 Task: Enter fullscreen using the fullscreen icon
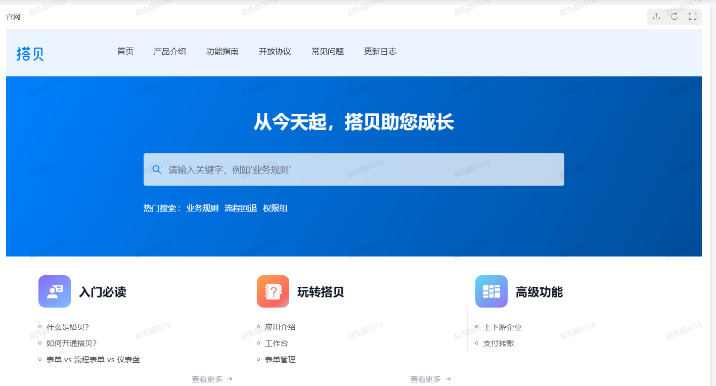[x=692, y=16]
